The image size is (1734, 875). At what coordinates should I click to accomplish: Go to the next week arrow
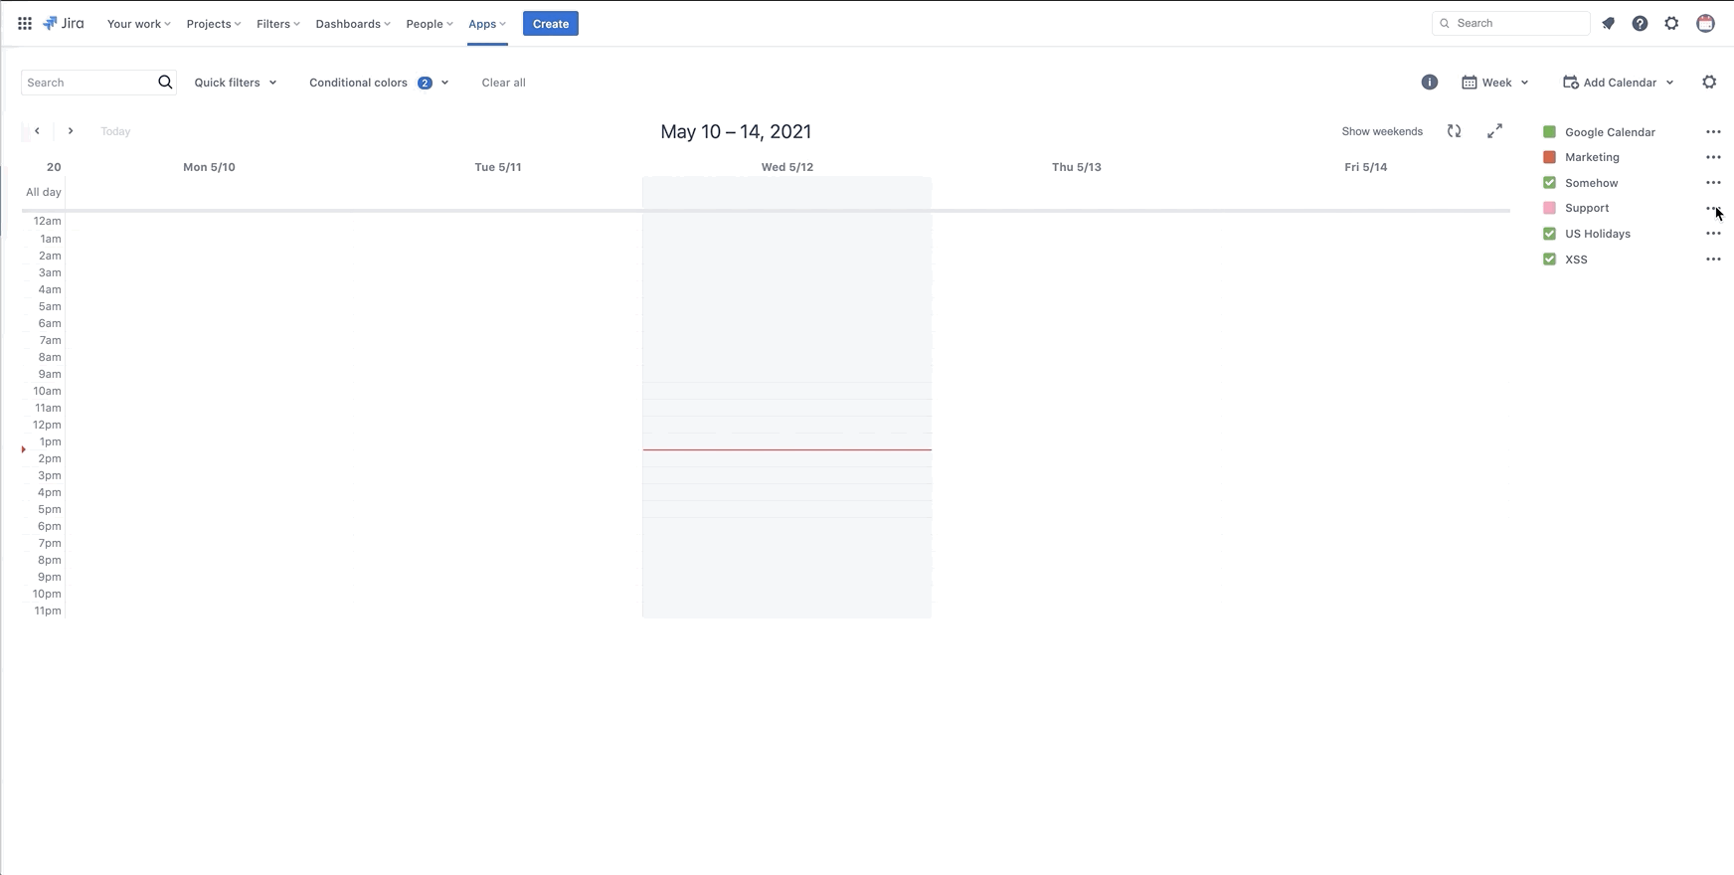pyautogui.click(x=71, y=131)
